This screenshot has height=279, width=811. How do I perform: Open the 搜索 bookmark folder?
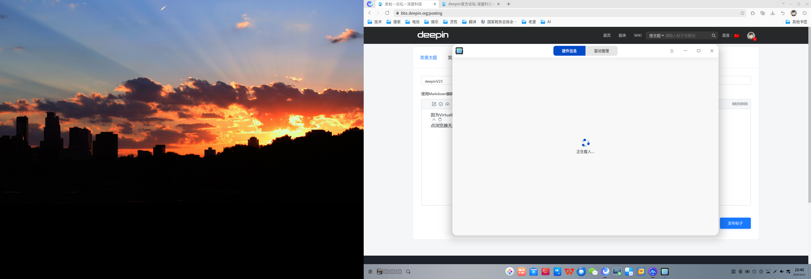click(394, 22)
